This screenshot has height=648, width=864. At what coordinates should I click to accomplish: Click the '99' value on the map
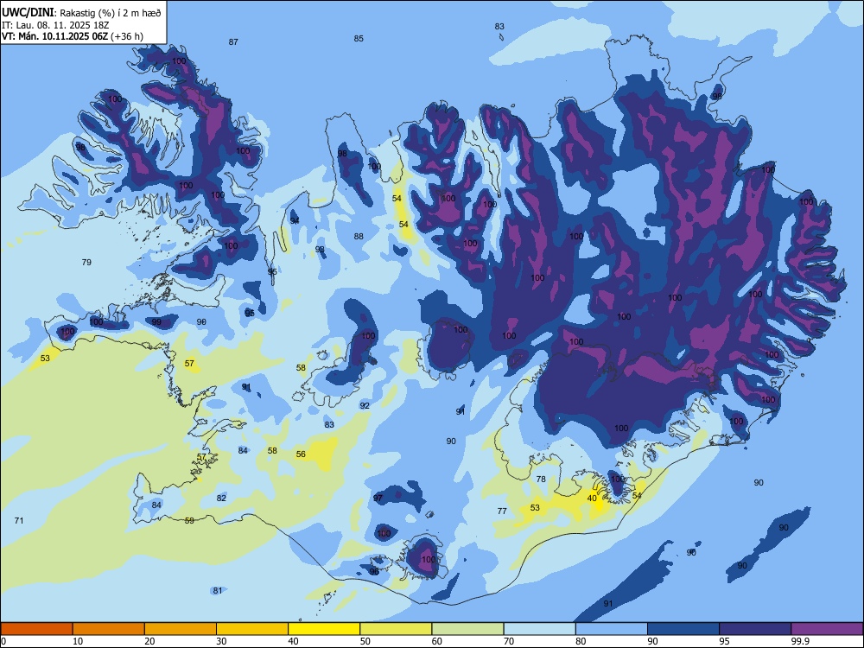pyautogui.click(x=156, y=321)
